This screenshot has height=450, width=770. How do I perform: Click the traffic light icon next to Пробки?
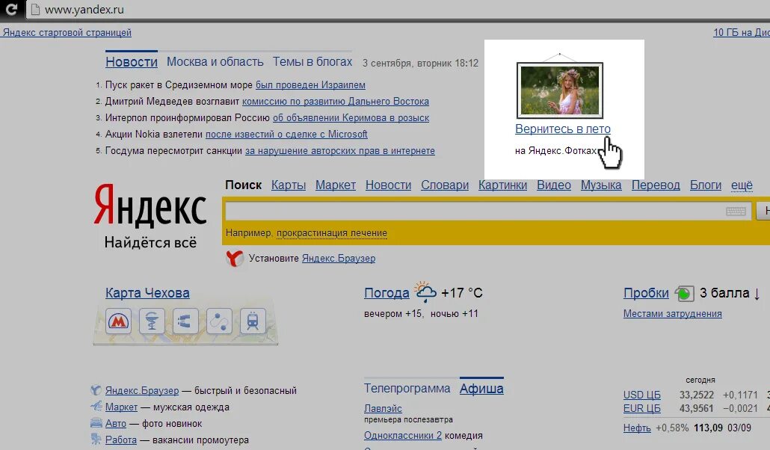pos(683,292)
